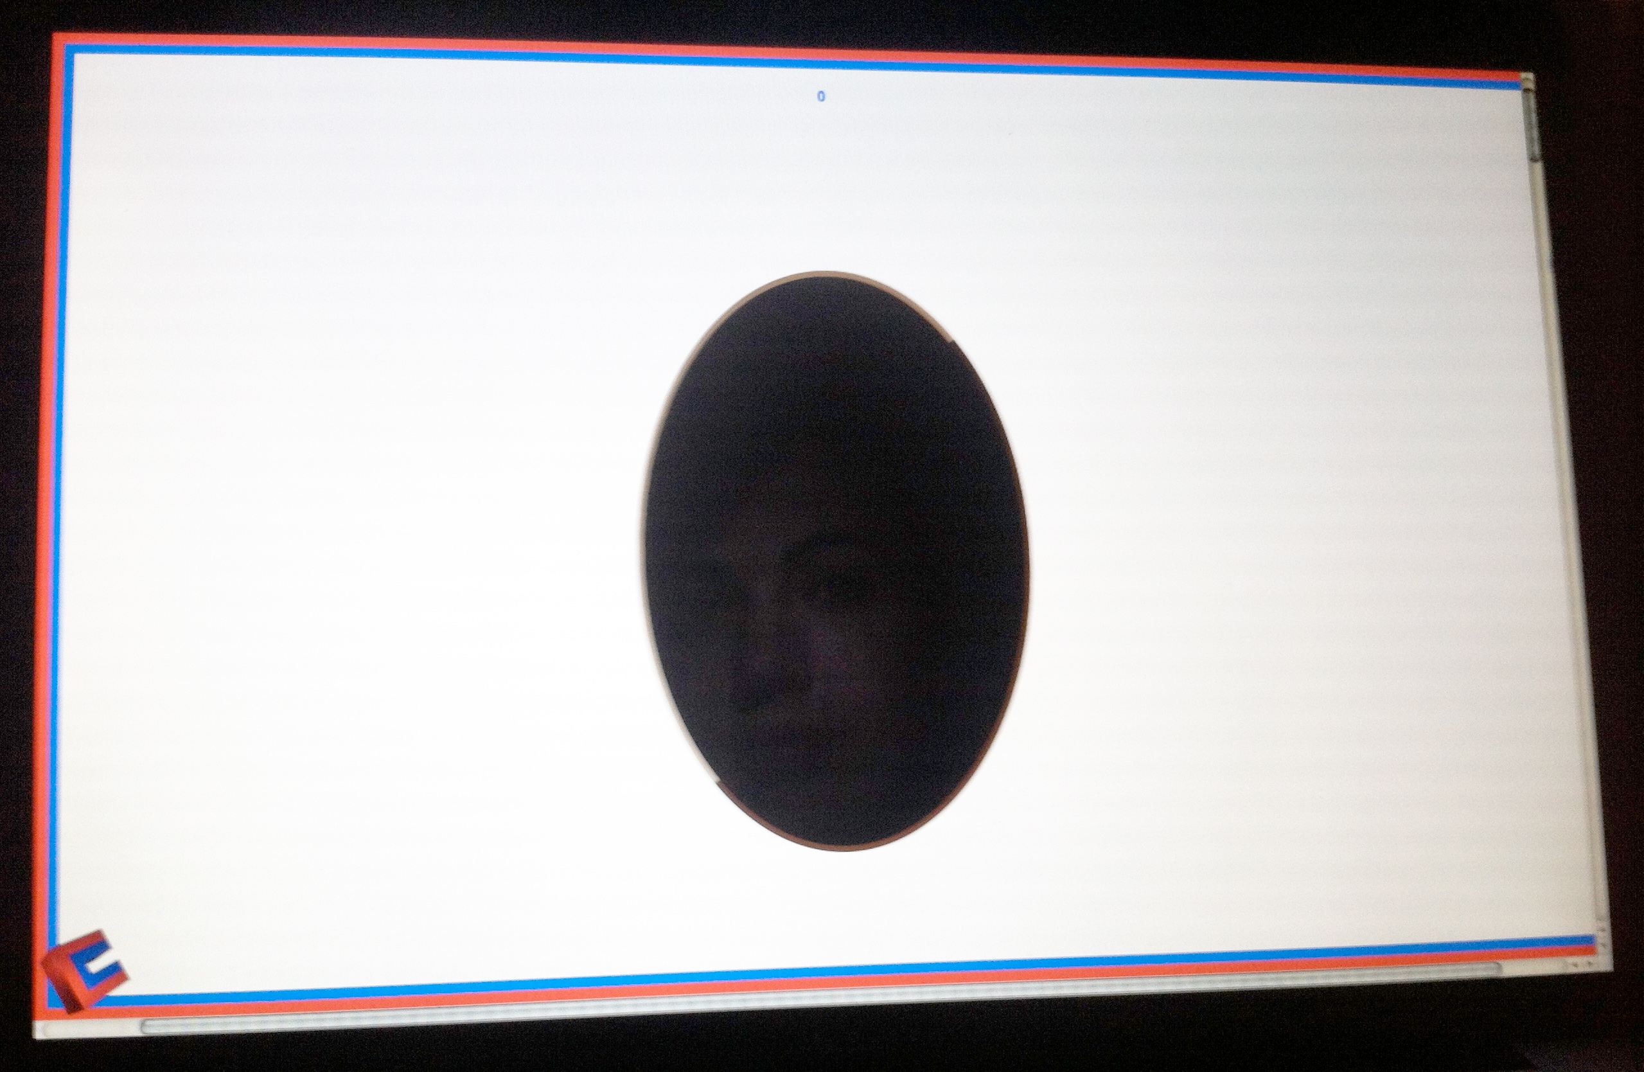Click horizontal scrollbar right arrow
Viewport: 1644px width, 1072px height.
[x=1589, y=963]
